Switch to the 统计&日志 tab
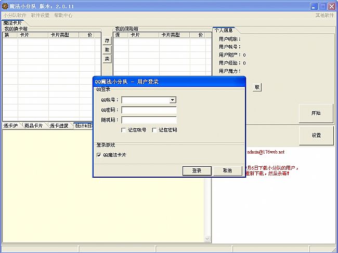 [x=84, y=126]
